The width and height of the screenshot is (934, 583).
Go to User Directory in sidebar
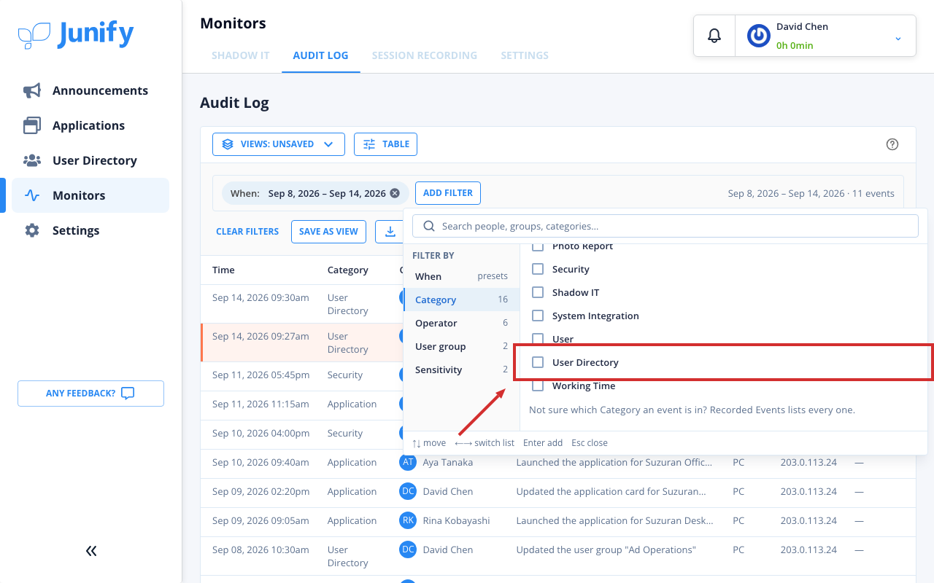click(90, 160)
